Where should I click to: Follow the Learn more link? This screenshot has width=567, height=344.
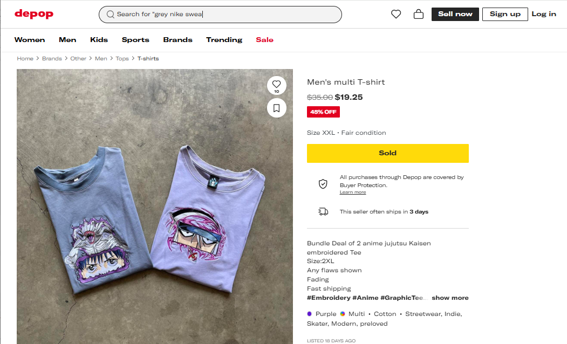(x=353, y=192)
